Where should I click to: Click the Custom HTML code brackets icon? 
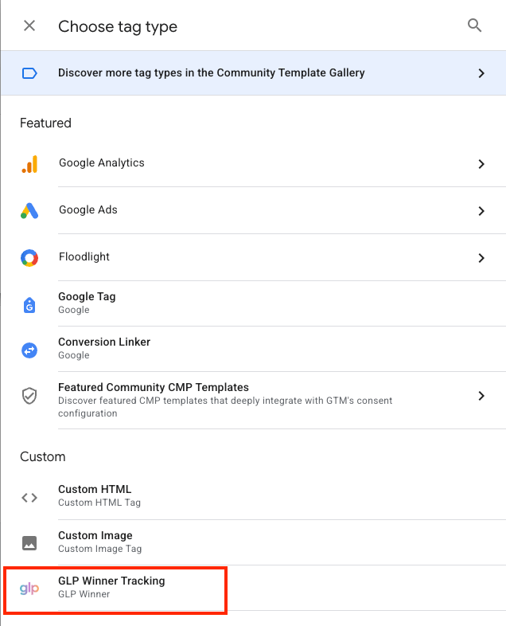click(x=29, y=498)
